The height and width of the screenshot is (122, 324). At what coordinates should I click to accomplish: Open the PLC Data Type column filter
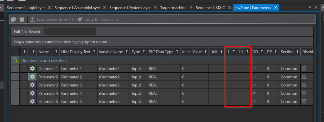pyautogui.click(x=177, y=52)
